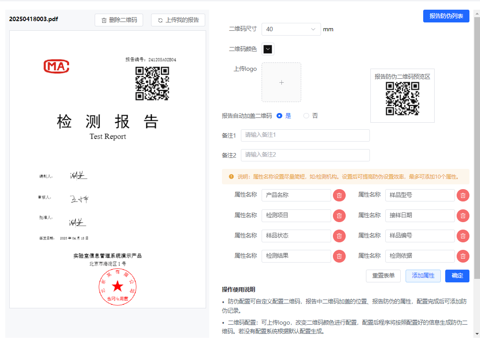Open the 报告防伪列表 page
The width and height of the screenshot is (480, 340).
click(x=446, y=16)
